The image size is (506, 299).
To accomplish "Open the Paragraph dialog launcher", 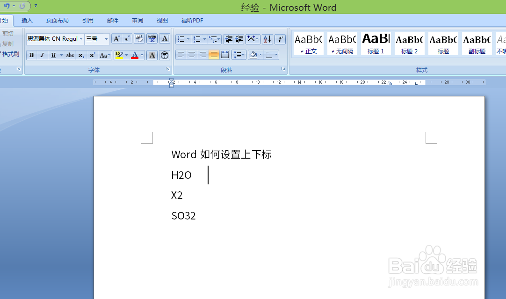I will coord(283,69).
